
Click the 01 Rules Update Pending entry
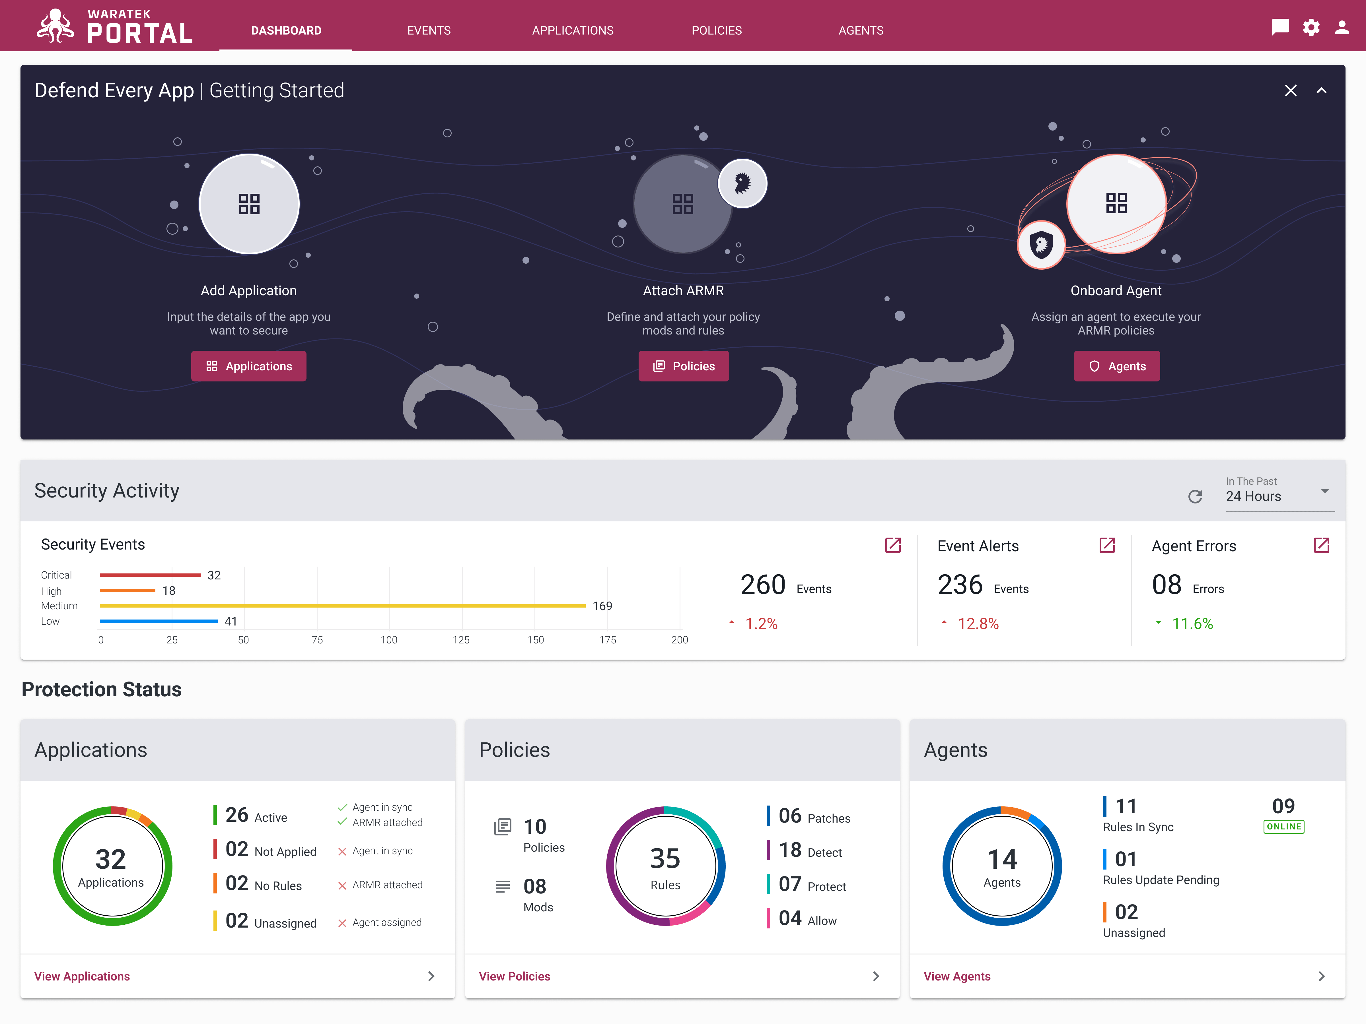point(1161,868)
